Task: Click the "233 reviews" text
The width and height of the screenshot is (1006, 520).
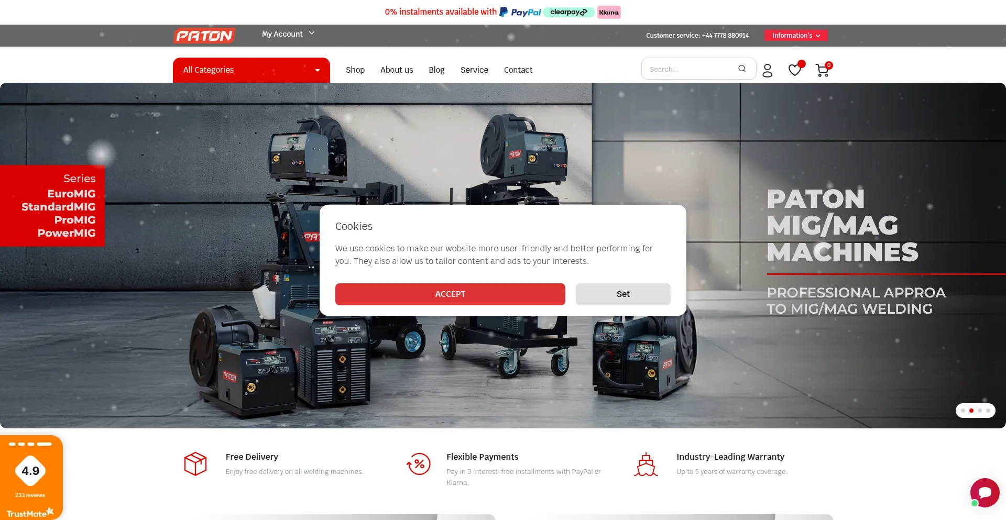Action: [30, 495]
